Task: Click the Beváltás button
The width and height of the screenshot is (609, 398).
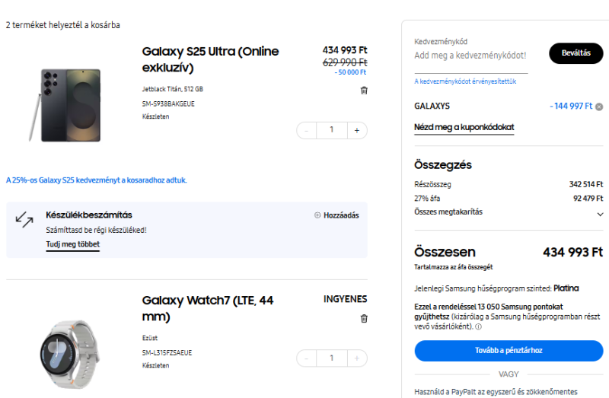Action: click(x=576, y=53)
